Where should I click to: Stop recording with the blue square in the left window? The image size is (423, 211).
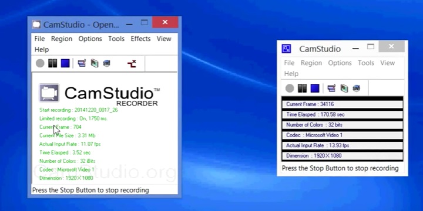point(65,63)
